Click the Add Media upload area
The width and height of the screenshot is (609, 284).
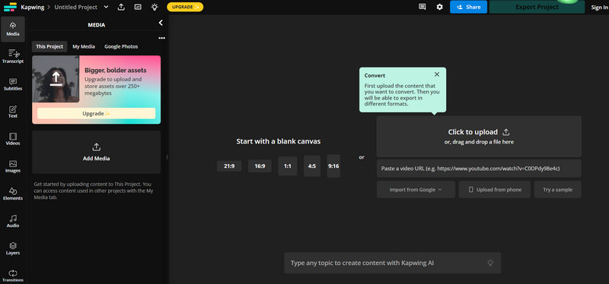click(97, 152)
